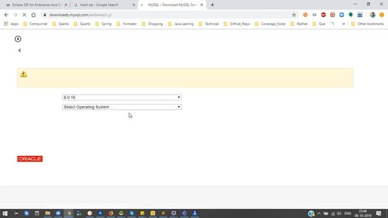Click the Oracle logo
Viewport: 388px width, 218px height.
pos(30,159)
